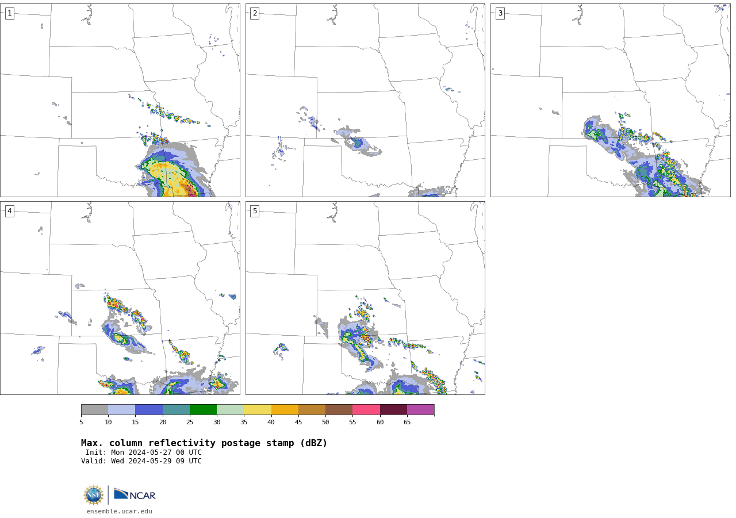736x518 pixels.
Task: Select the gray 5-10 dBZ swatch
Action: (94, 410)
